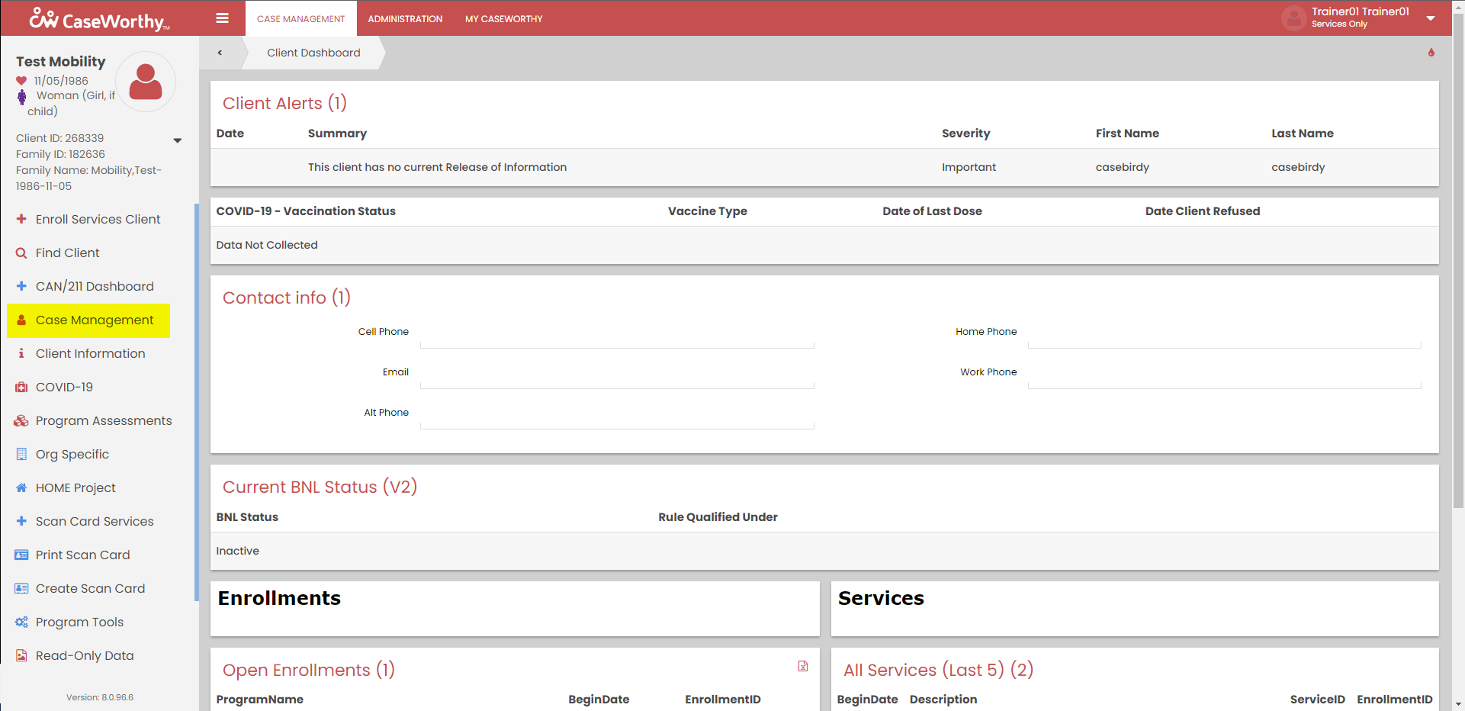Expand the client ID details arrow
Viewport: 1465px width, 711px height.
coord(178,140)
